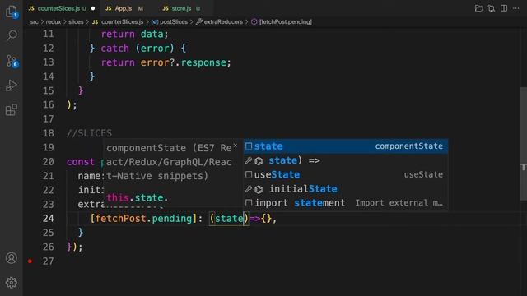Click the redux breadcrumb segment
Viewport: 527px width, 296px height.
pyautogui.click(x=54, y=22)
